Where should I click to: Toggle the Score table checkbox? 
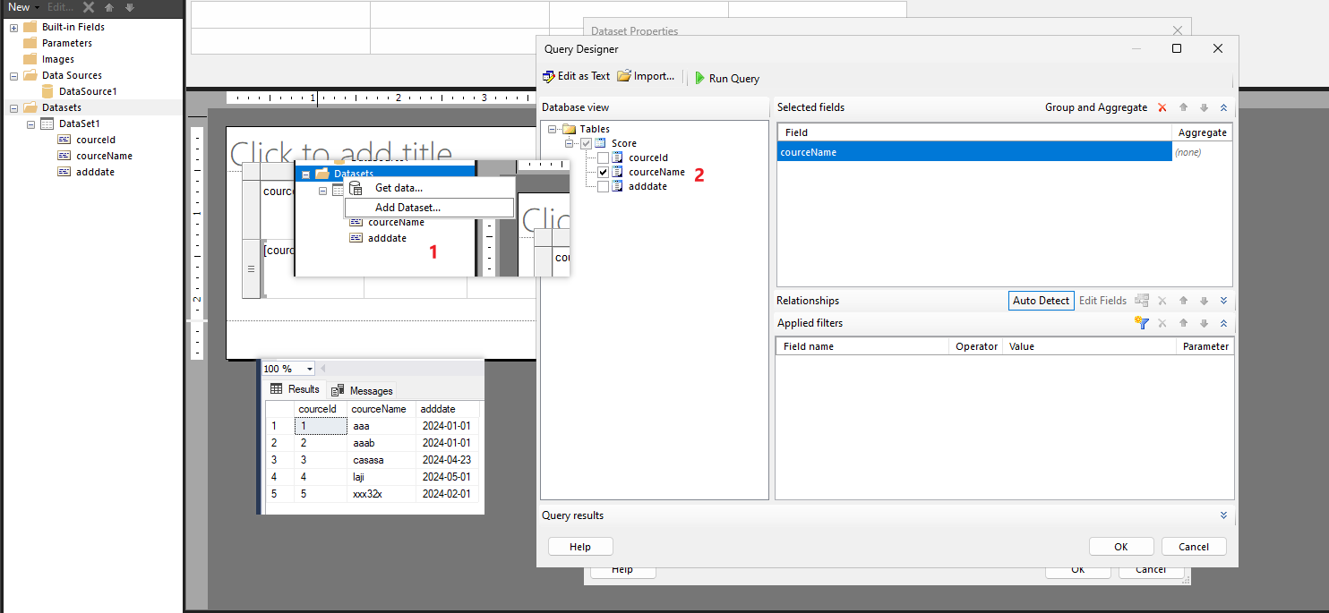pos(587,143)
